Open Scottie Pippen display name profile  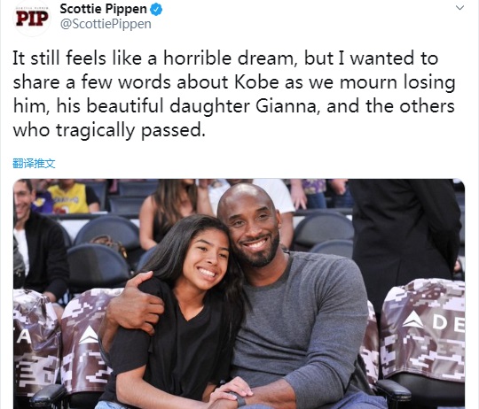click(103, 9)
